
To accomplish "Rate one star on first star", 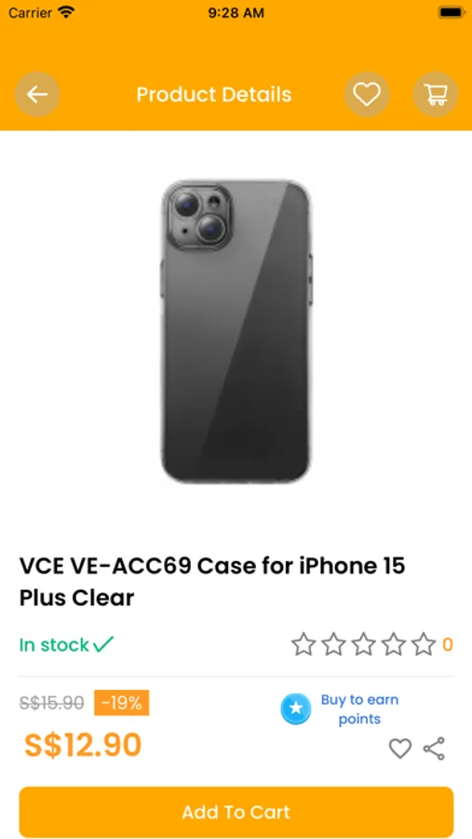I will click(x=303, y=644).
